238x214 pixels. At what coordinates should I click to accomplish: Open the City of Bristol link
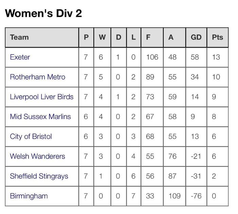click(31, 136)
